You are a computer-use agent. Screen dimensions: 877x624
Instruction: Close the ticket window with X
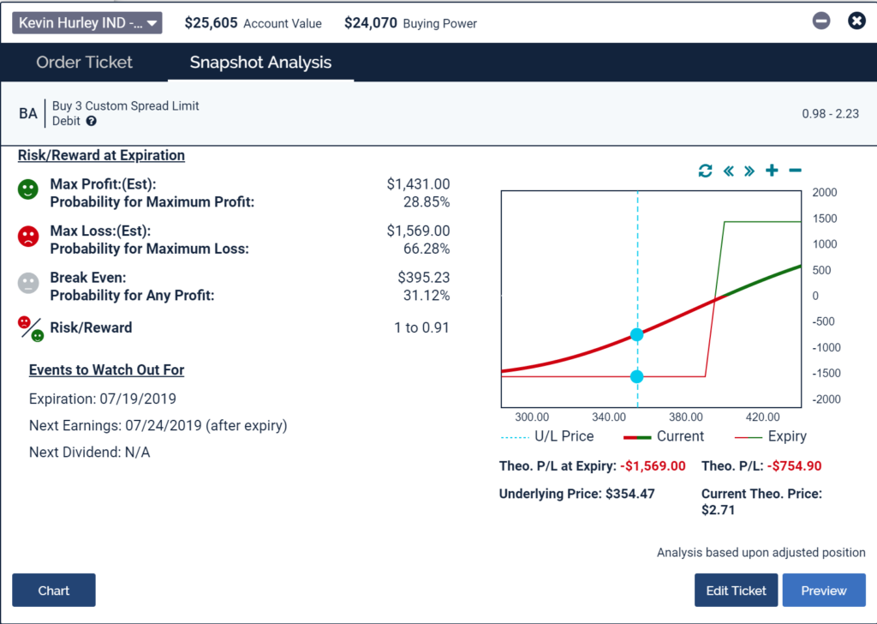(x=856, y=21)
